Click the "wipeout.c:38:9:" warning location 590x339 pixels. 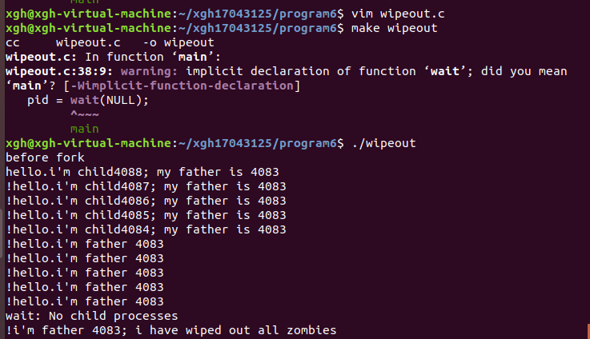pos(59,71)
